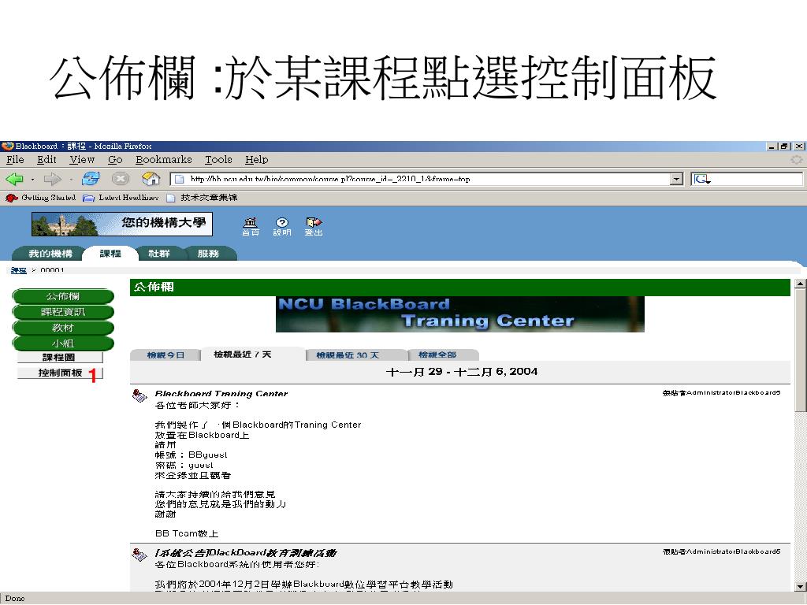Click the Done status bar text

[x=15, y=599]
